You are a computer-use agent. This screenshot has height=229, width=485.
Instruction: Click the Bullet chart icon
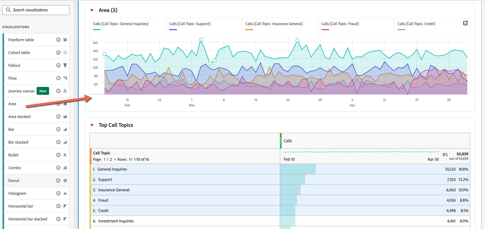(x=65, y=155)
